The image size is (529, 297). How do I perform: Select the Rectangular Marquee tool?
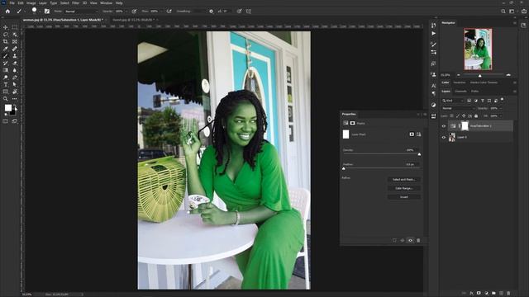[15, 27]
